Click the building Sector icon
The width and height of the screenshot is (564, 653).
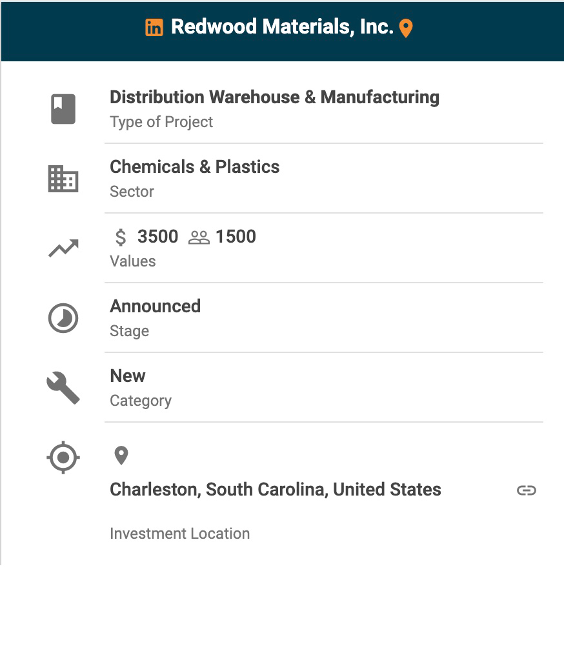click(63, 179)
